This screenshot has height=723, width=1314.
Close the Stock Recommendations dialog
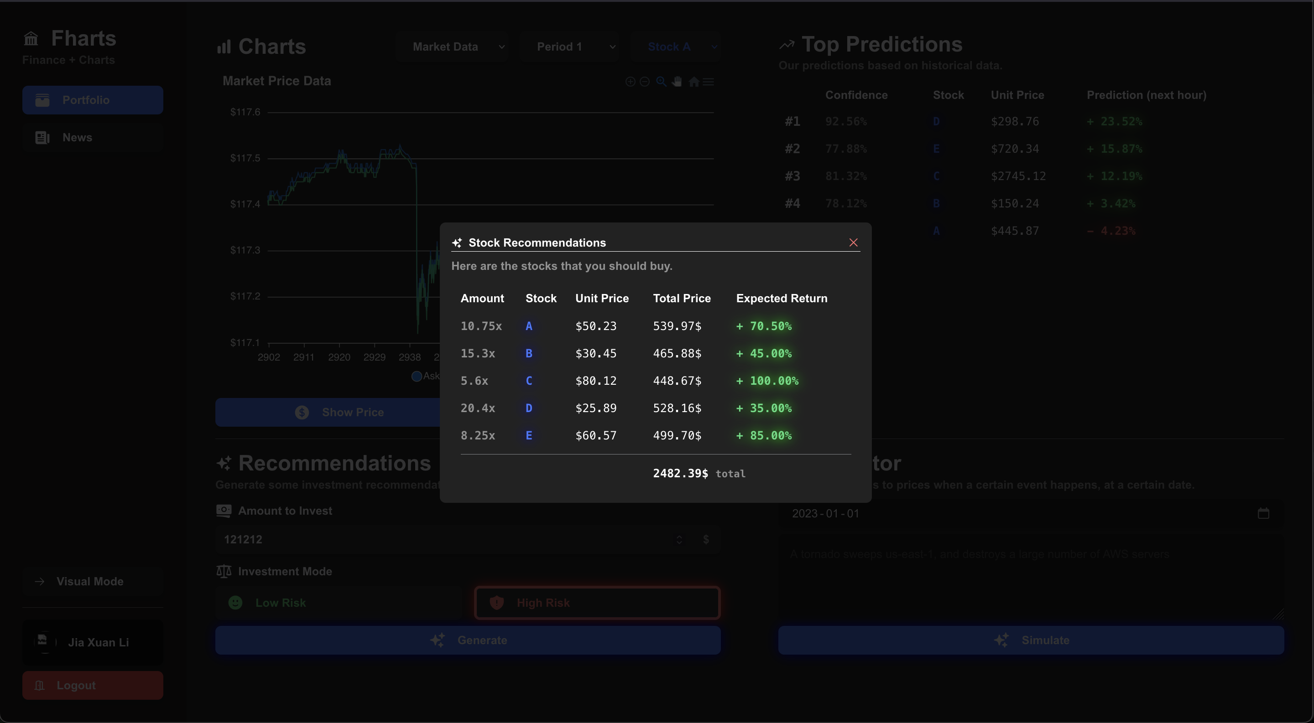tap(853, 243)
